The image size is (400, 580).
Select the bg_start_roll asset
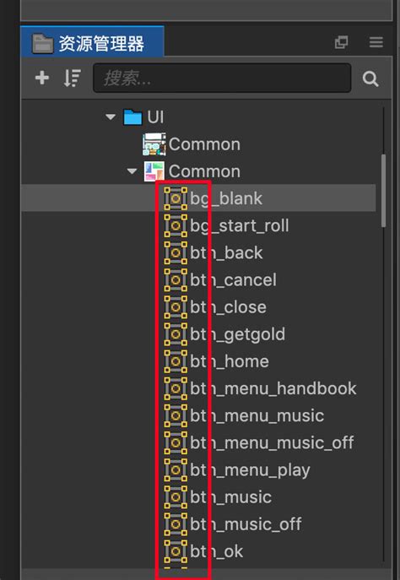[239, 225]
